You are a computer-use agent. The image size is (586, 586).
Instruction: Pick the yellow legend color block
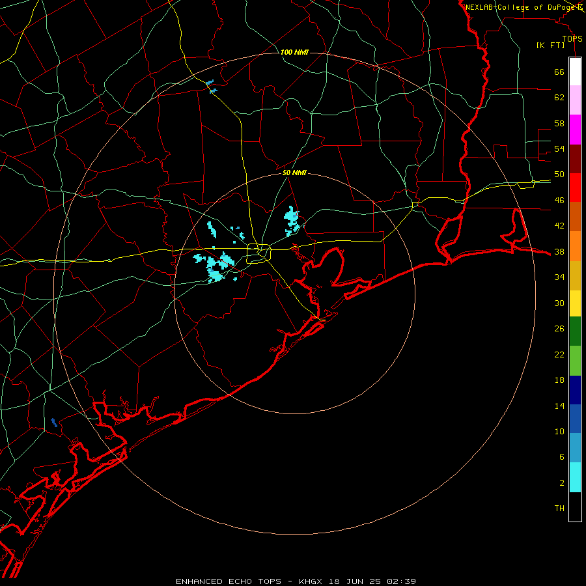(x=575, y=303)
